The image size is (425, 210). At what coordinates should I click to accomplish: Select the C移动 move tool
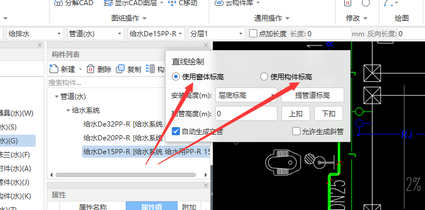point(182,3)
